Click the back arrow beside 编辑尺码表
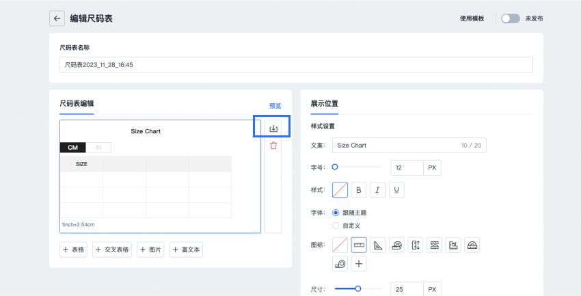Screen dimensions: 581x296 (x=57, y=18)
